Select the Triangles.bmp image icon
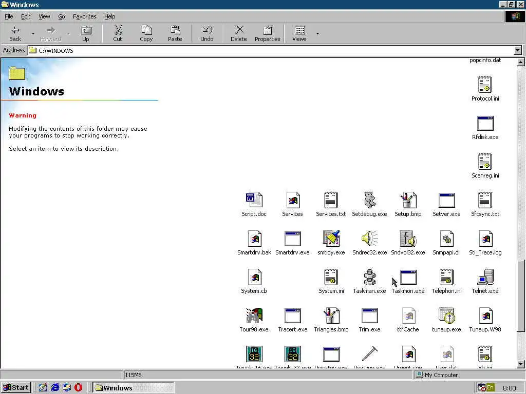 331,316
